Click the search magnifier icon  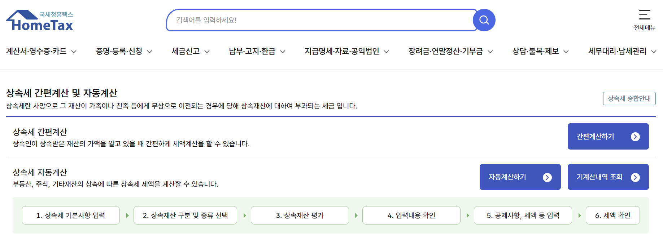[484, 20]
